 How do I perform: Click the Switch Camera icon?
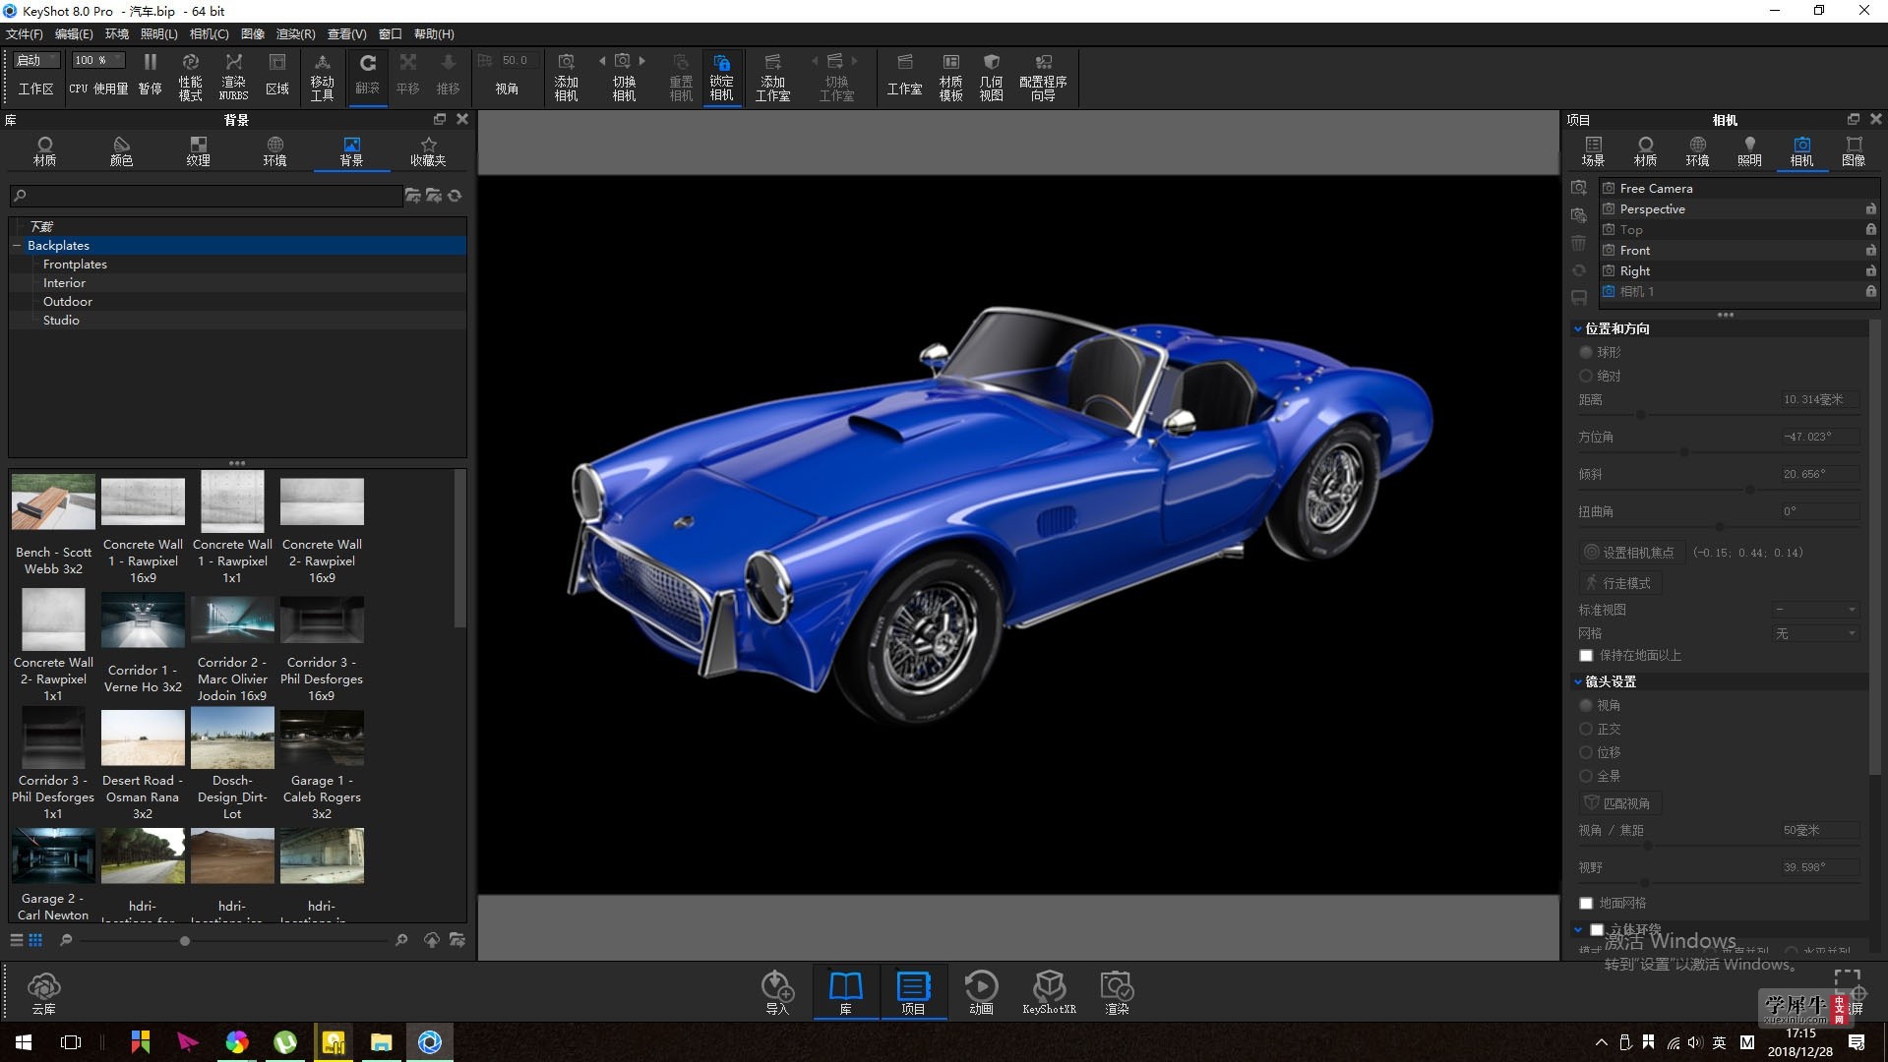tap(624, 76)
